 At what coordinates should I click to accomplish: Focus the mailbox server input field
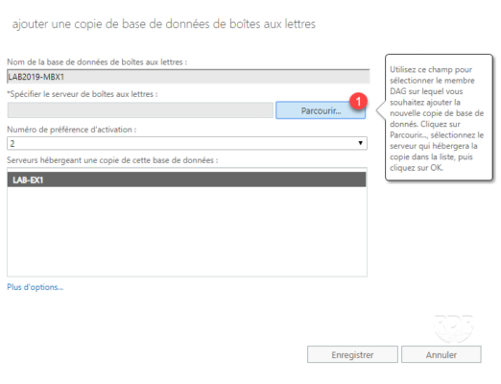(x=140, y=110)
